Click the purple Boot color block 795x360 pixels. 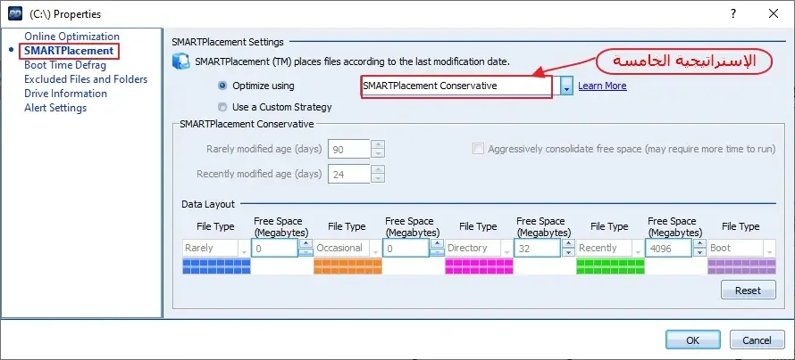pyautogui.click(x=741, y=266)
